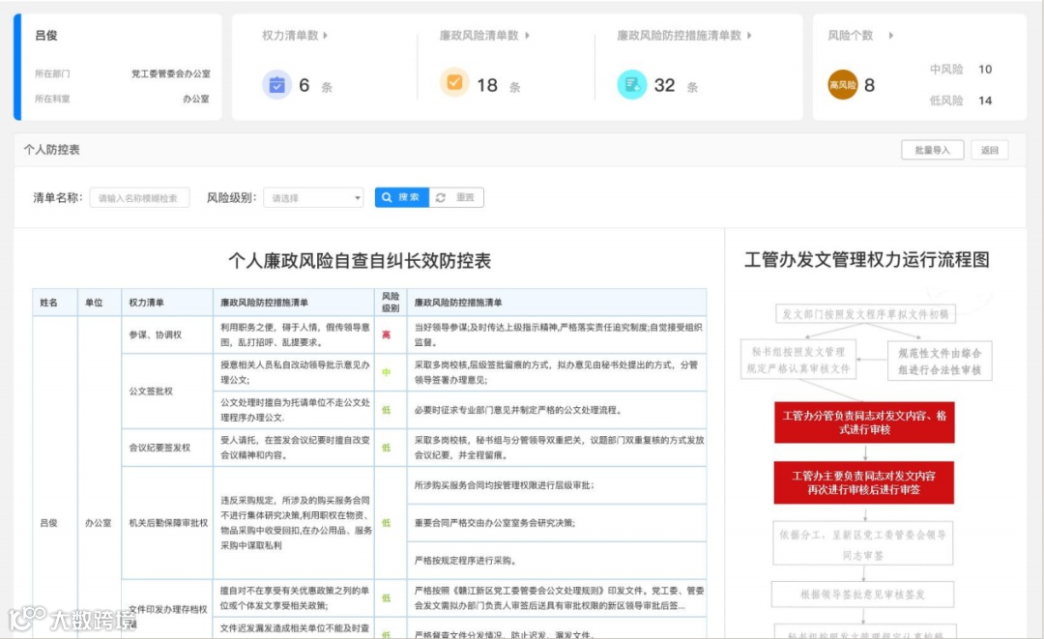The width and height of the screenshot is (1044, 639).
Task: Click the title 工管办发文管理权力运行流程图
Action: (x=867, y=260)
